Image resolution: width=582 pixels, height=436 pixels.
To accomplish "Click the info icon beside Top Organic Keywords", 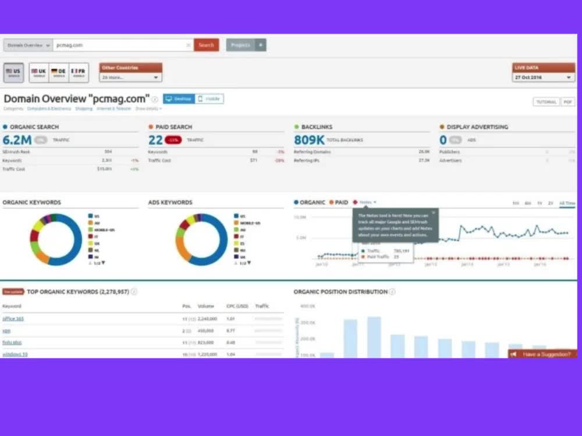I will (134, 292).
